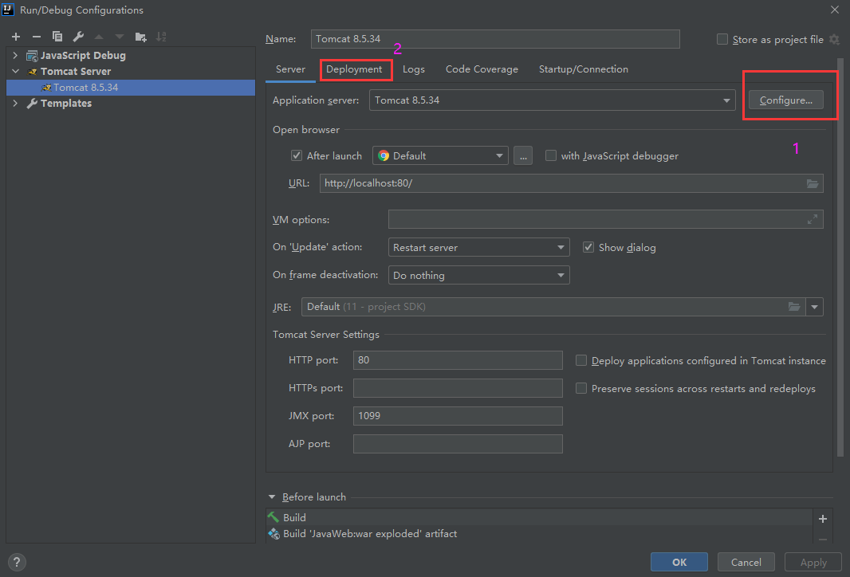Image resolution: width=850 pixels, height=577 pixels.
Task: Browse for JRE folder icon
Action: [x=794, y=307]
